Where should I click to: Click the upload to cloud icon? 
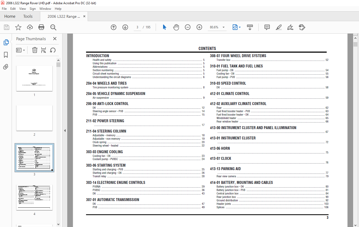30,27
